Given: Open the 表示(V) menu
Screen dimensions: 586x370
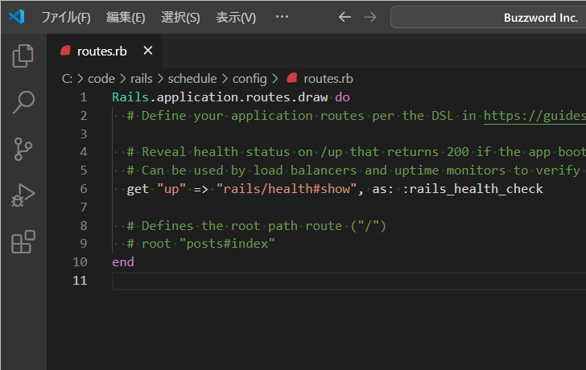Looking at the screenshot, I should pos(236,17).
